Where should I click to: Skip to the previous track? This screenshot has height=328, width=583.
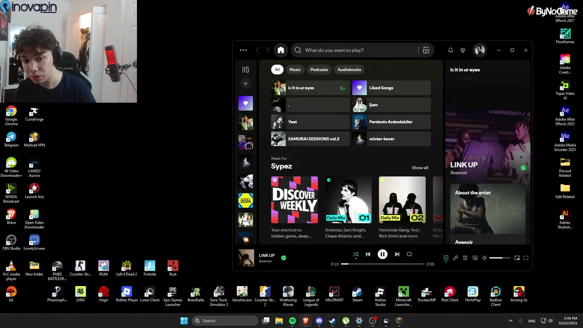pos(368,254)
